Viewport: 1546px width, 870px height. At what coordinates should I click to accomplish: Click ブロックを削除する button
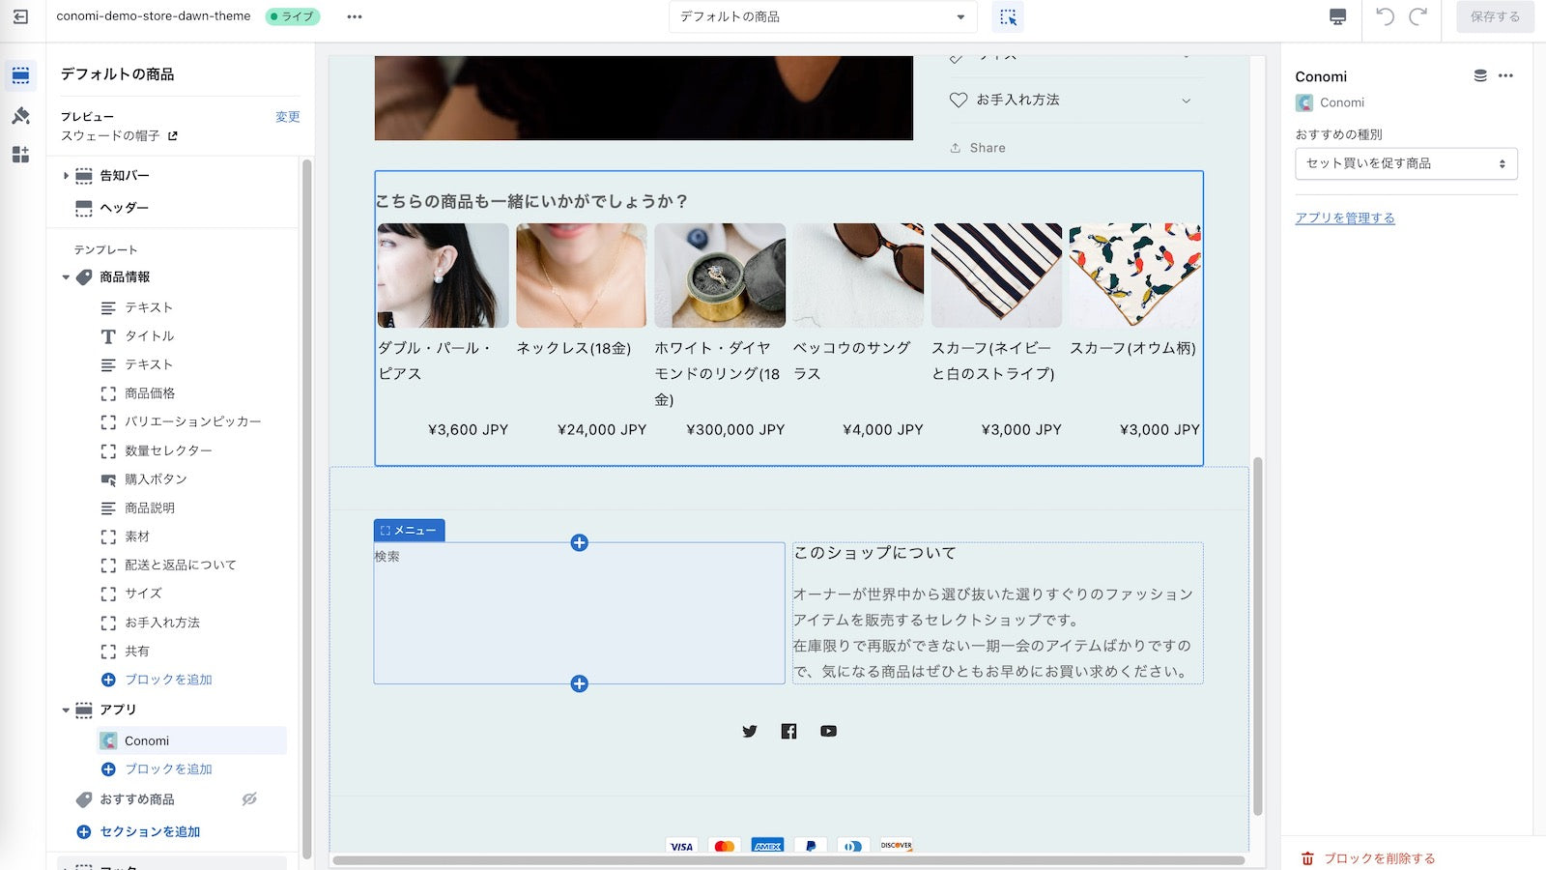click(x=1378, y=857)
